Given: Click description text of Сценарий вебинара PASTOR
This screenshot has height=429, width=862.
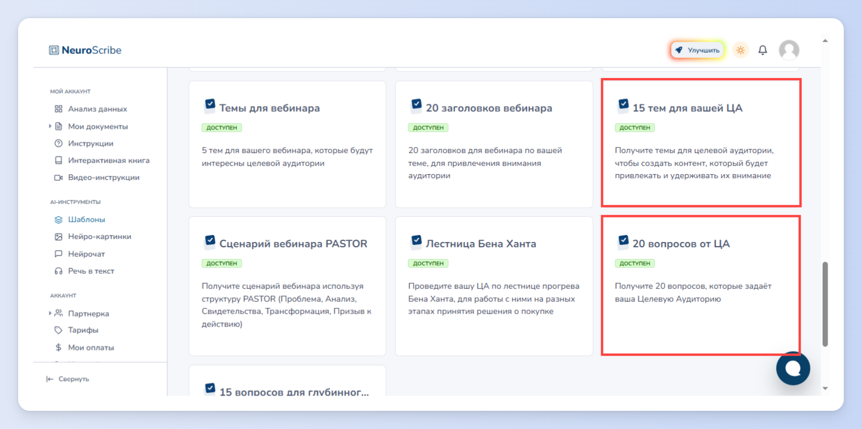Looking at the screenshot, I should point(287,305).
